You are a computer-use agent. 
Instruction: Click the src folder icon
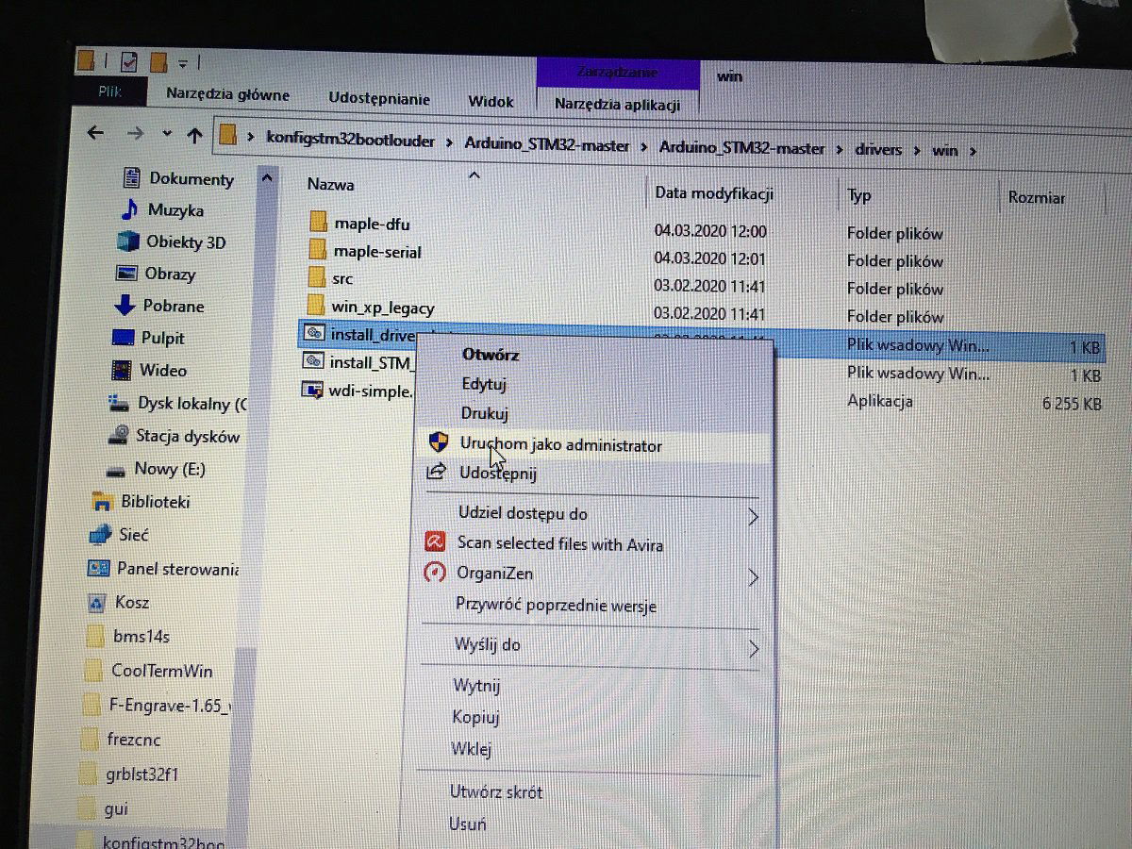[316, 278]
